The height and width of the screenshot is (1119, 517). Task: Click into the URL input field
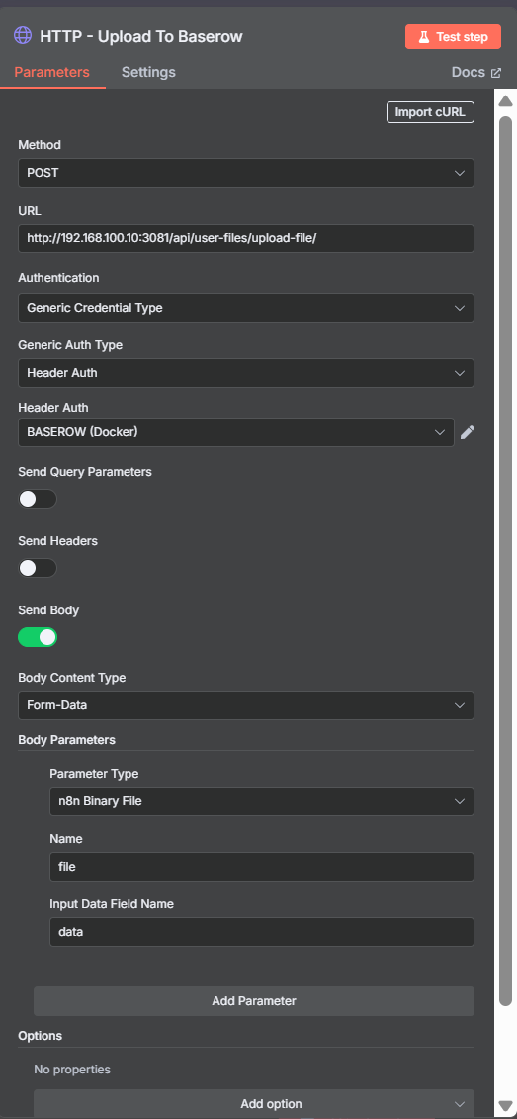click(x=246, y=238)
